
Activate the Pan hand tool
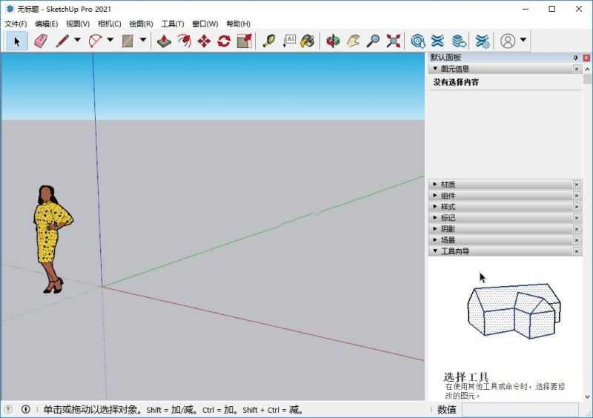click(x=354, y=41)
